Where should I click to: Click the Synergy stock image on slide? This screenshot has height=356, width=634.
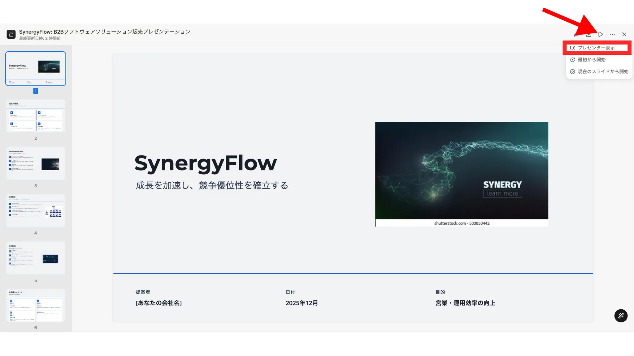click(x=461, y=171)
